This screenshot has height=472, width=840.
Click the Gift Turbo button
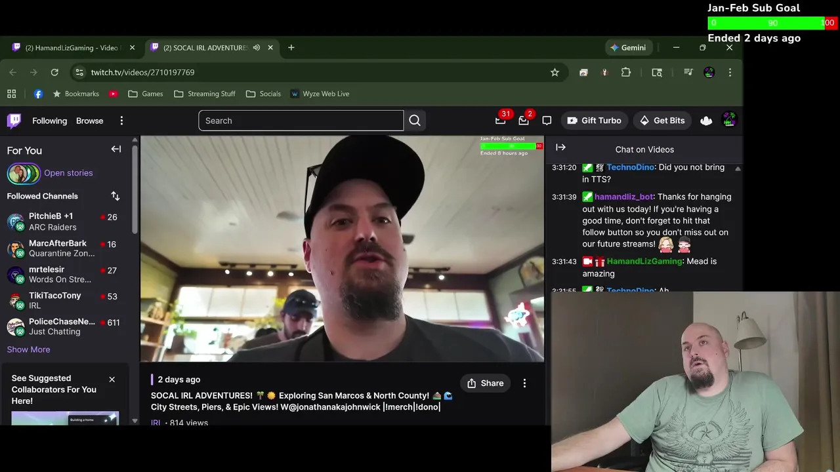pos(594,121)
